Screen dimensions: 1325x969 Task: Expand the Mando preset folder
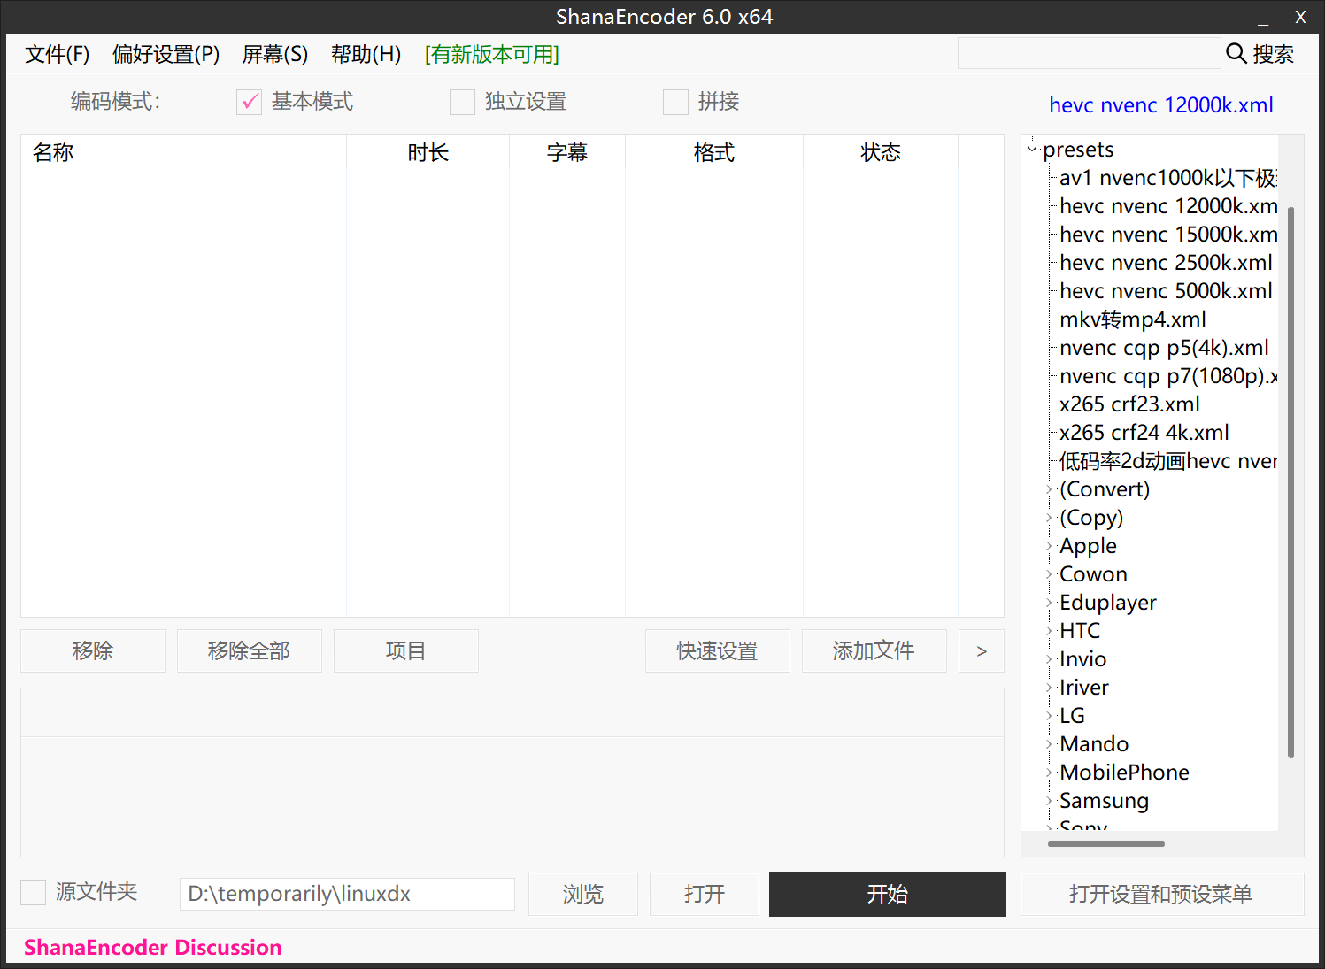(1049, 744)
